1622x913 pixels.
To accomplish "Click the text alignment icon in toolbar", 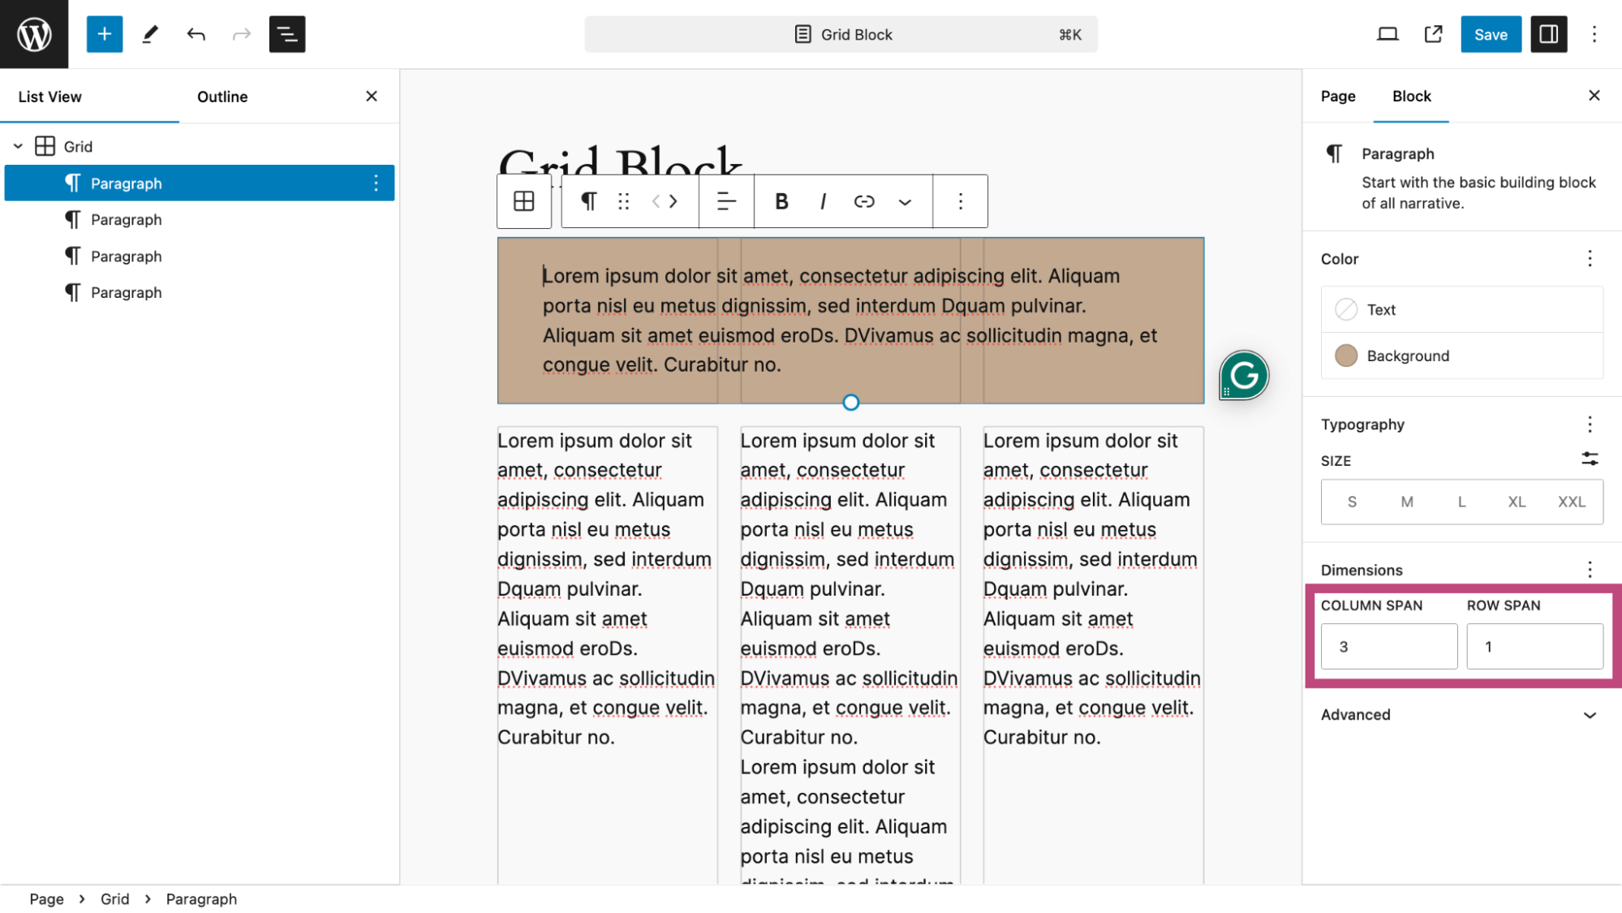I will coord(725,200).
